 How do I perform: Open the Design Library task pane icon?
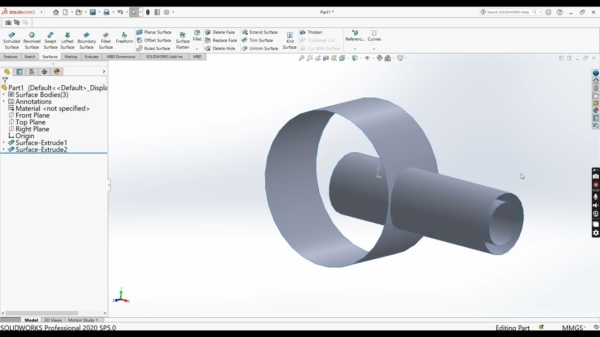596,88
